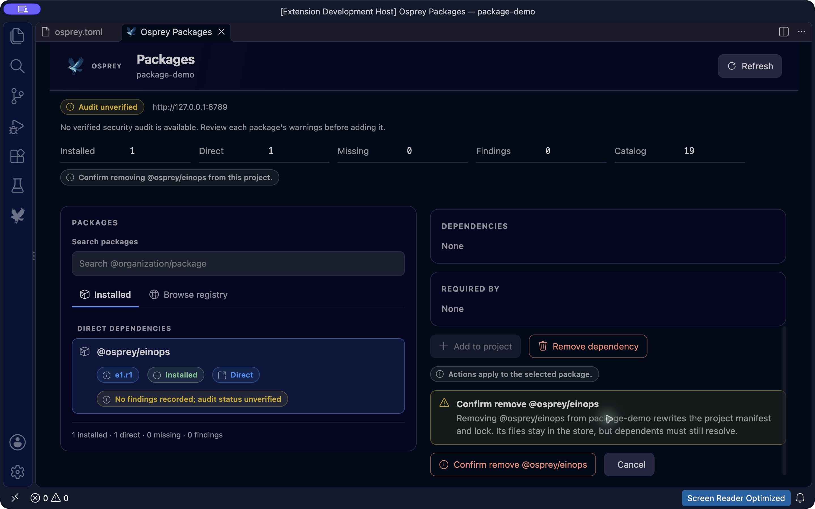Screen dimensions: 815x509
Task: Click Remove dependency button
Action: 588,346
